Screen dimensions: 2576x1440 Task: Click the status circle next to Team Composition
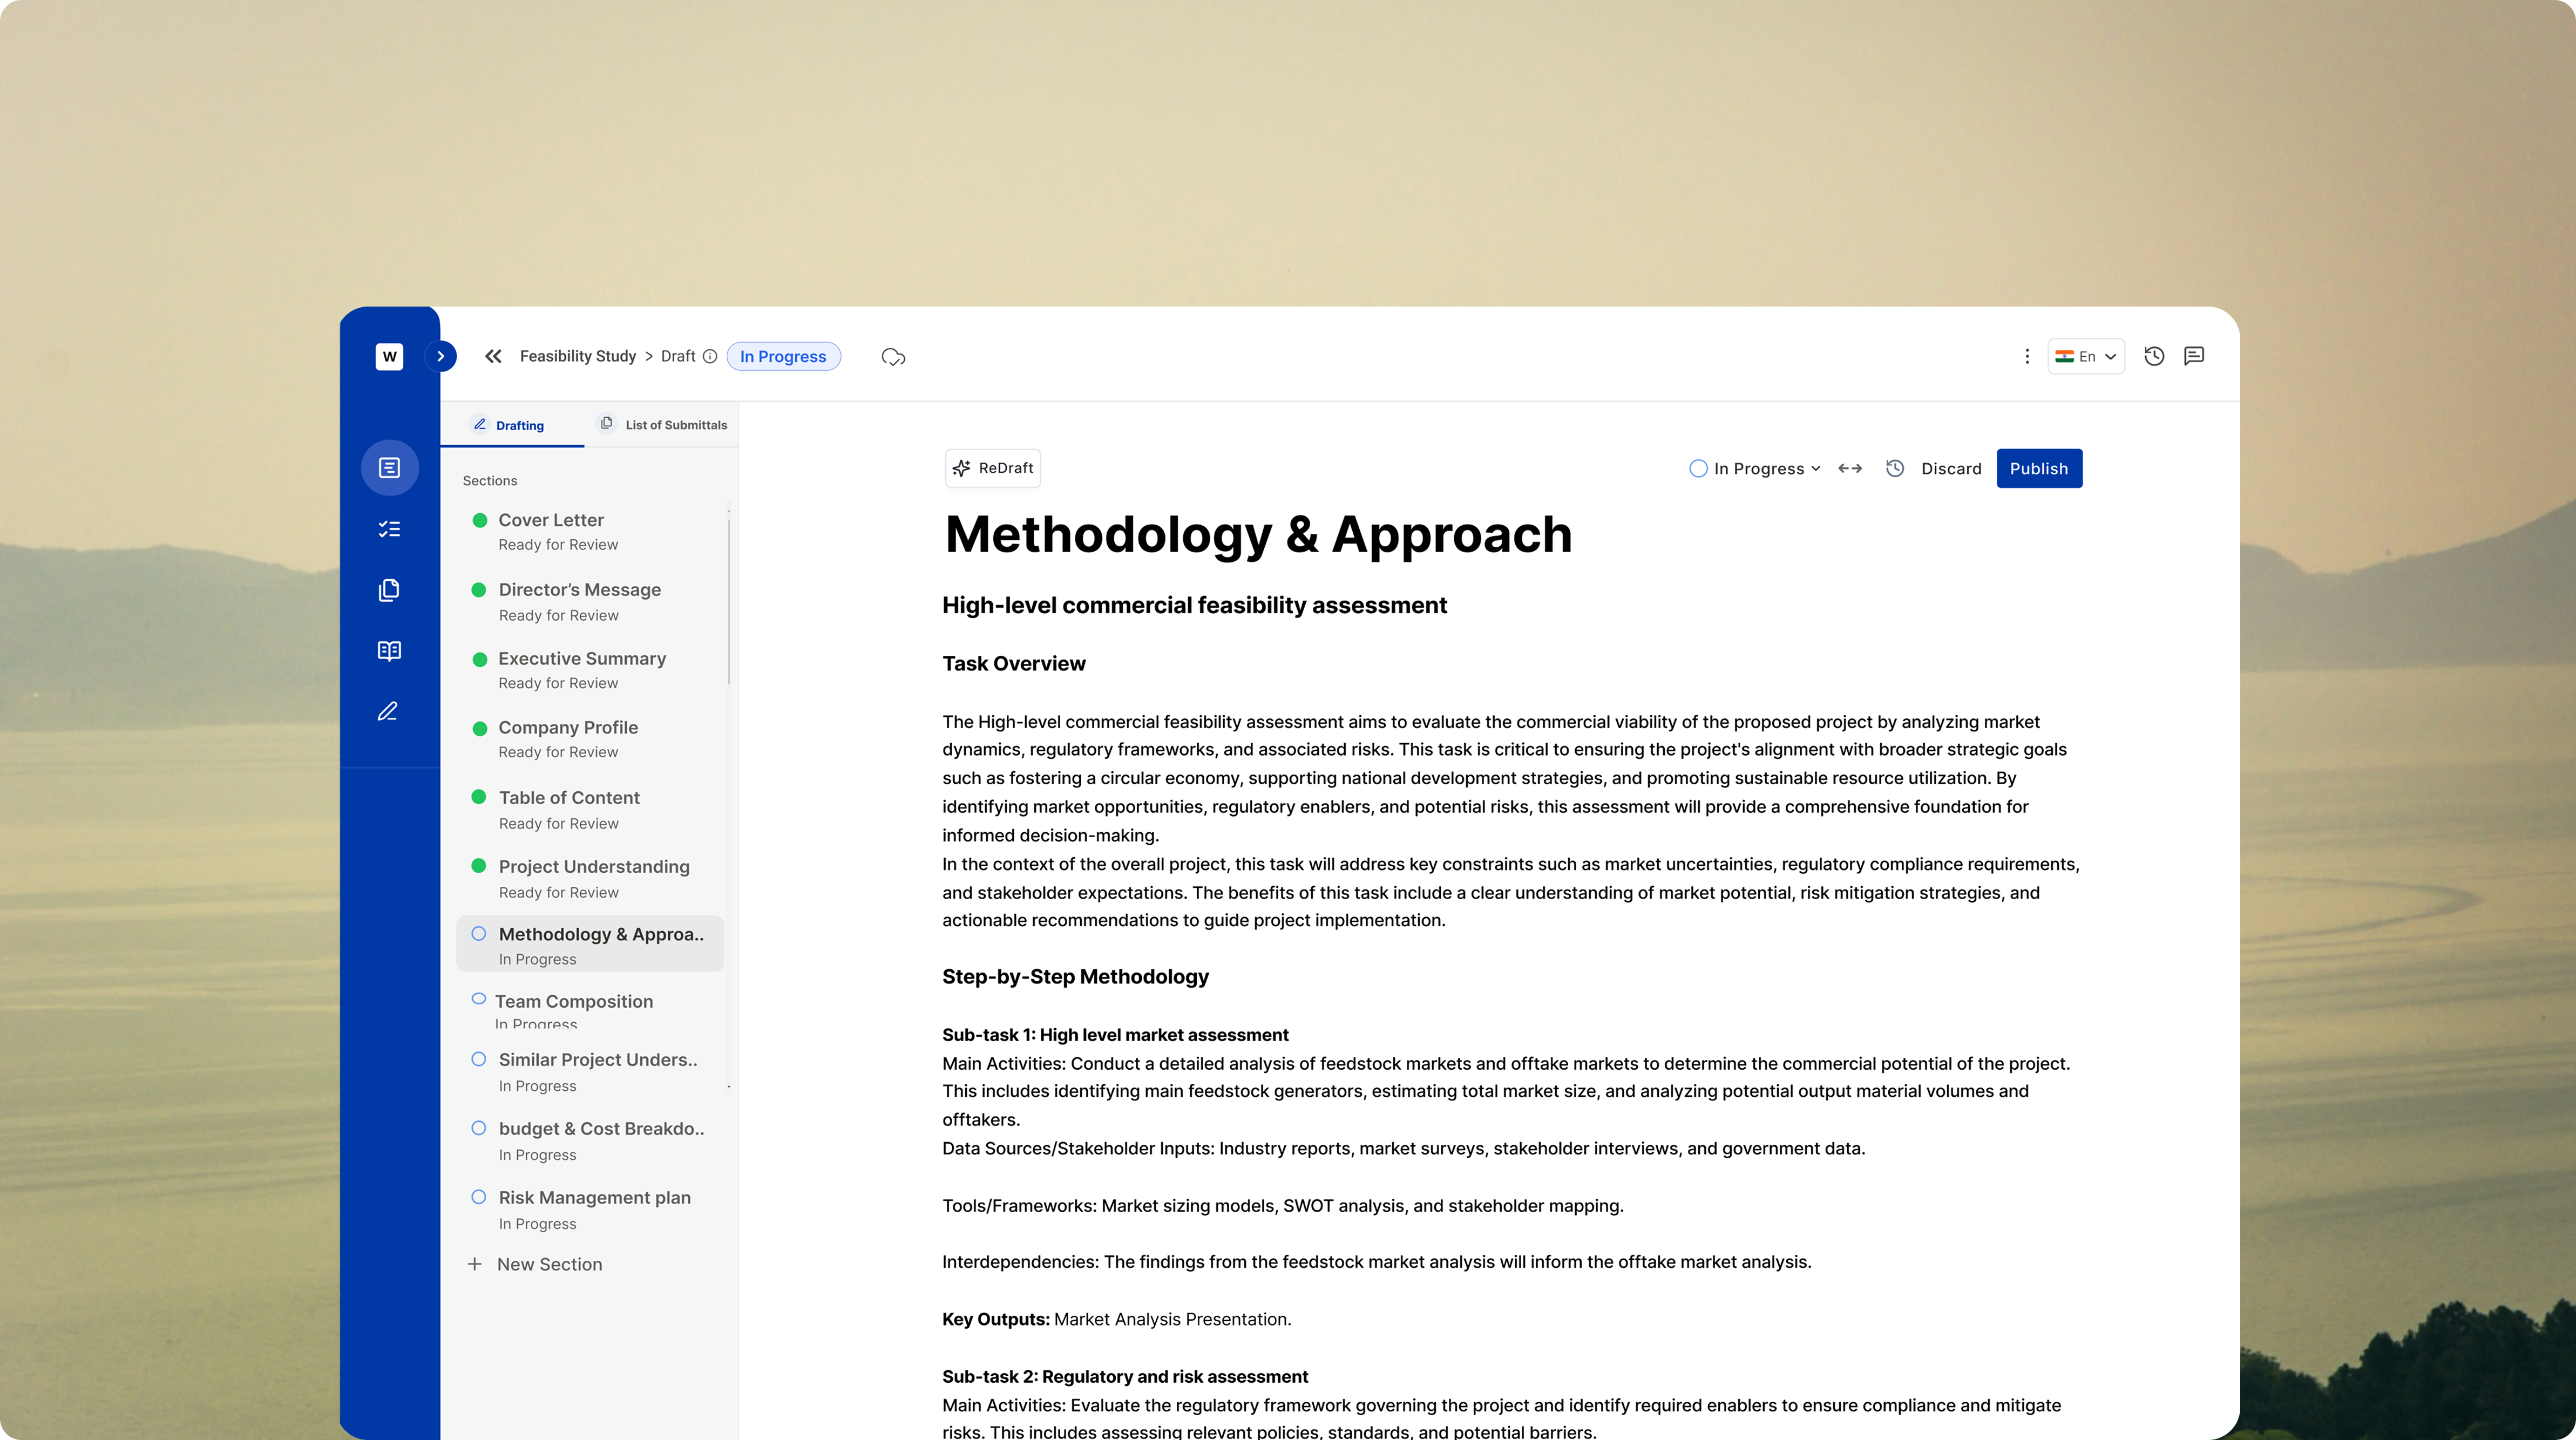479,1000
